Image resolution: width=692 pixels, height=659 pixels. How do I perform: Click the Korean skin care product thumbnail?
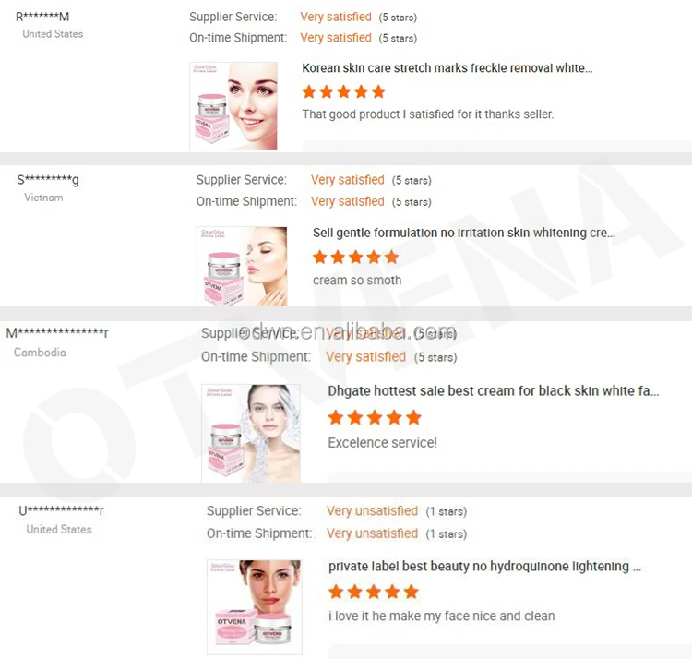point(233,106)
